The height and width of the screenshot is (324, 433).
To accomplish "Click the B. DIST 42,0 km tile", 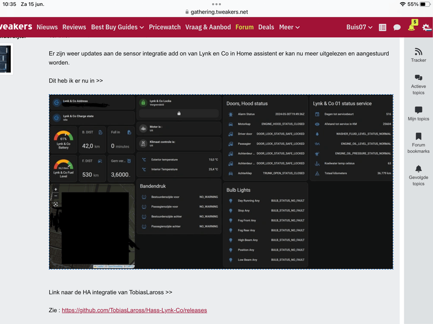I will tap(92, 140).
